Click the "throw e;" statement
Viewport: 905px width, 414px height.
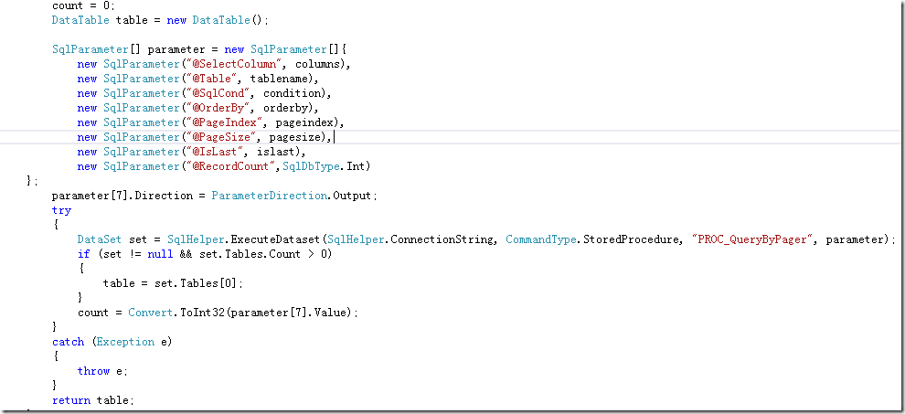click(102, 371)
